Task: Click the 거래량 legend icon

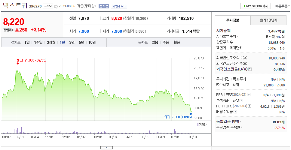Action: click(x=198, y=124)
